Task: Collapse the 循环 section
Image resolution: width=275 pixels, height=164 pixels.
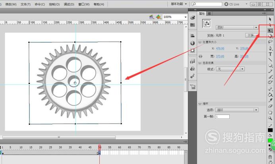Action: [x=200, y=104]
